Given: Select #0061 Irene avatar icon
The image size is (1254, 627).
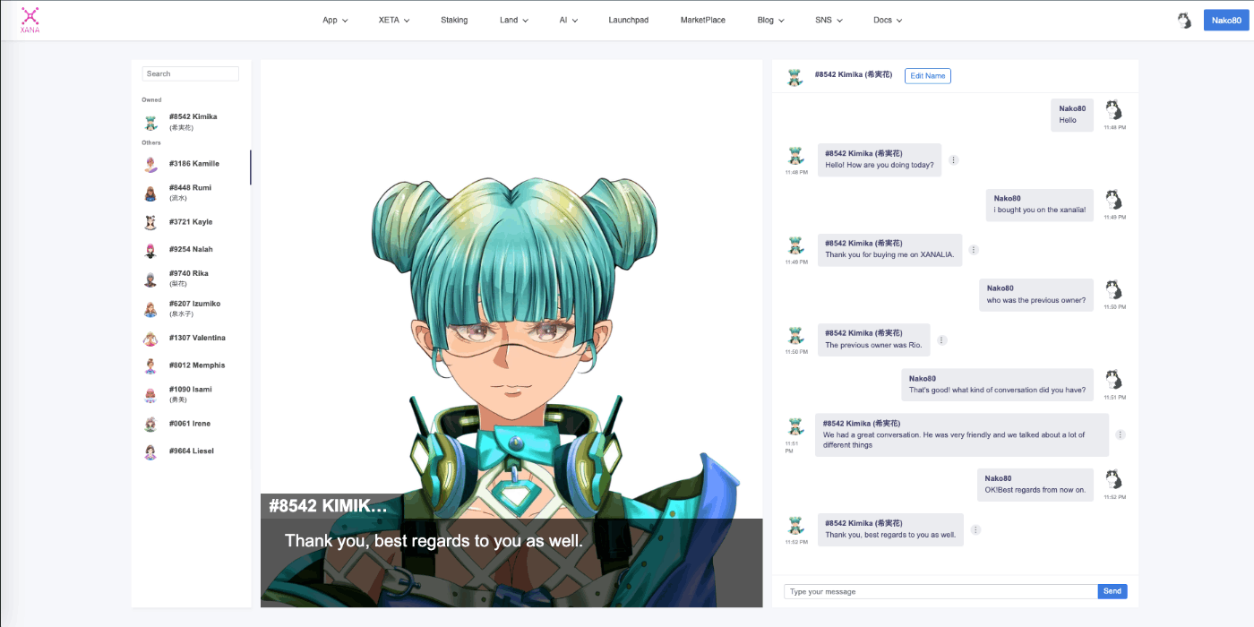Looking at the screenshot, I should [x=150, y=424].
